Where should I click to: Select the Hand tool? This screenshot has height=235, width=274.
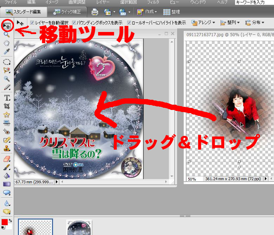click(x=7, y=43)
